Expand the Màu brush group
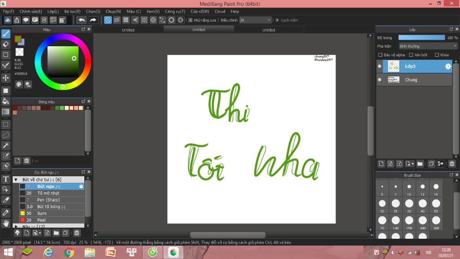Viewport: 460px width, 259px height. coord(16,227)
